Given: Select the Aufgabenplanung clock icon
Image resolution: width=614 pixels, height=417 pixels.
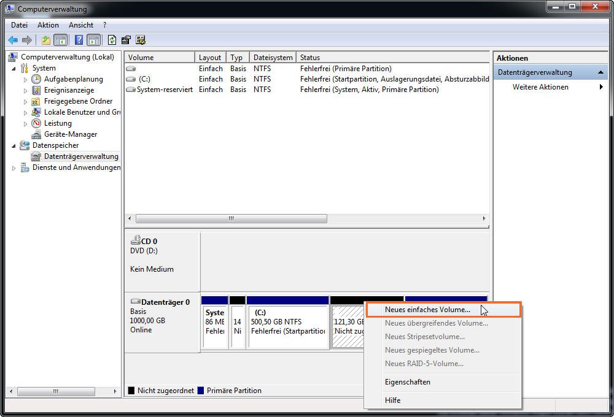Looking at the screenshot, I should click(36, 79).
